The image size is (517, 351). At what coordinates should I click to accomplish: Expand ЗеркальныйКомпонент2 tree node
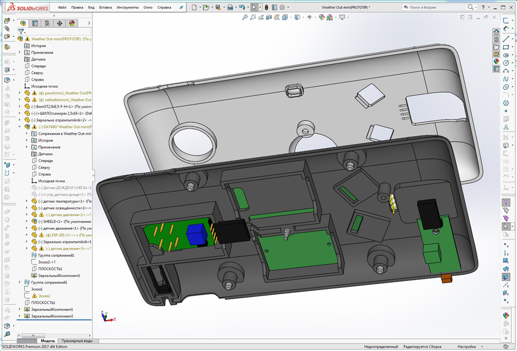click(x=20, y=316)
